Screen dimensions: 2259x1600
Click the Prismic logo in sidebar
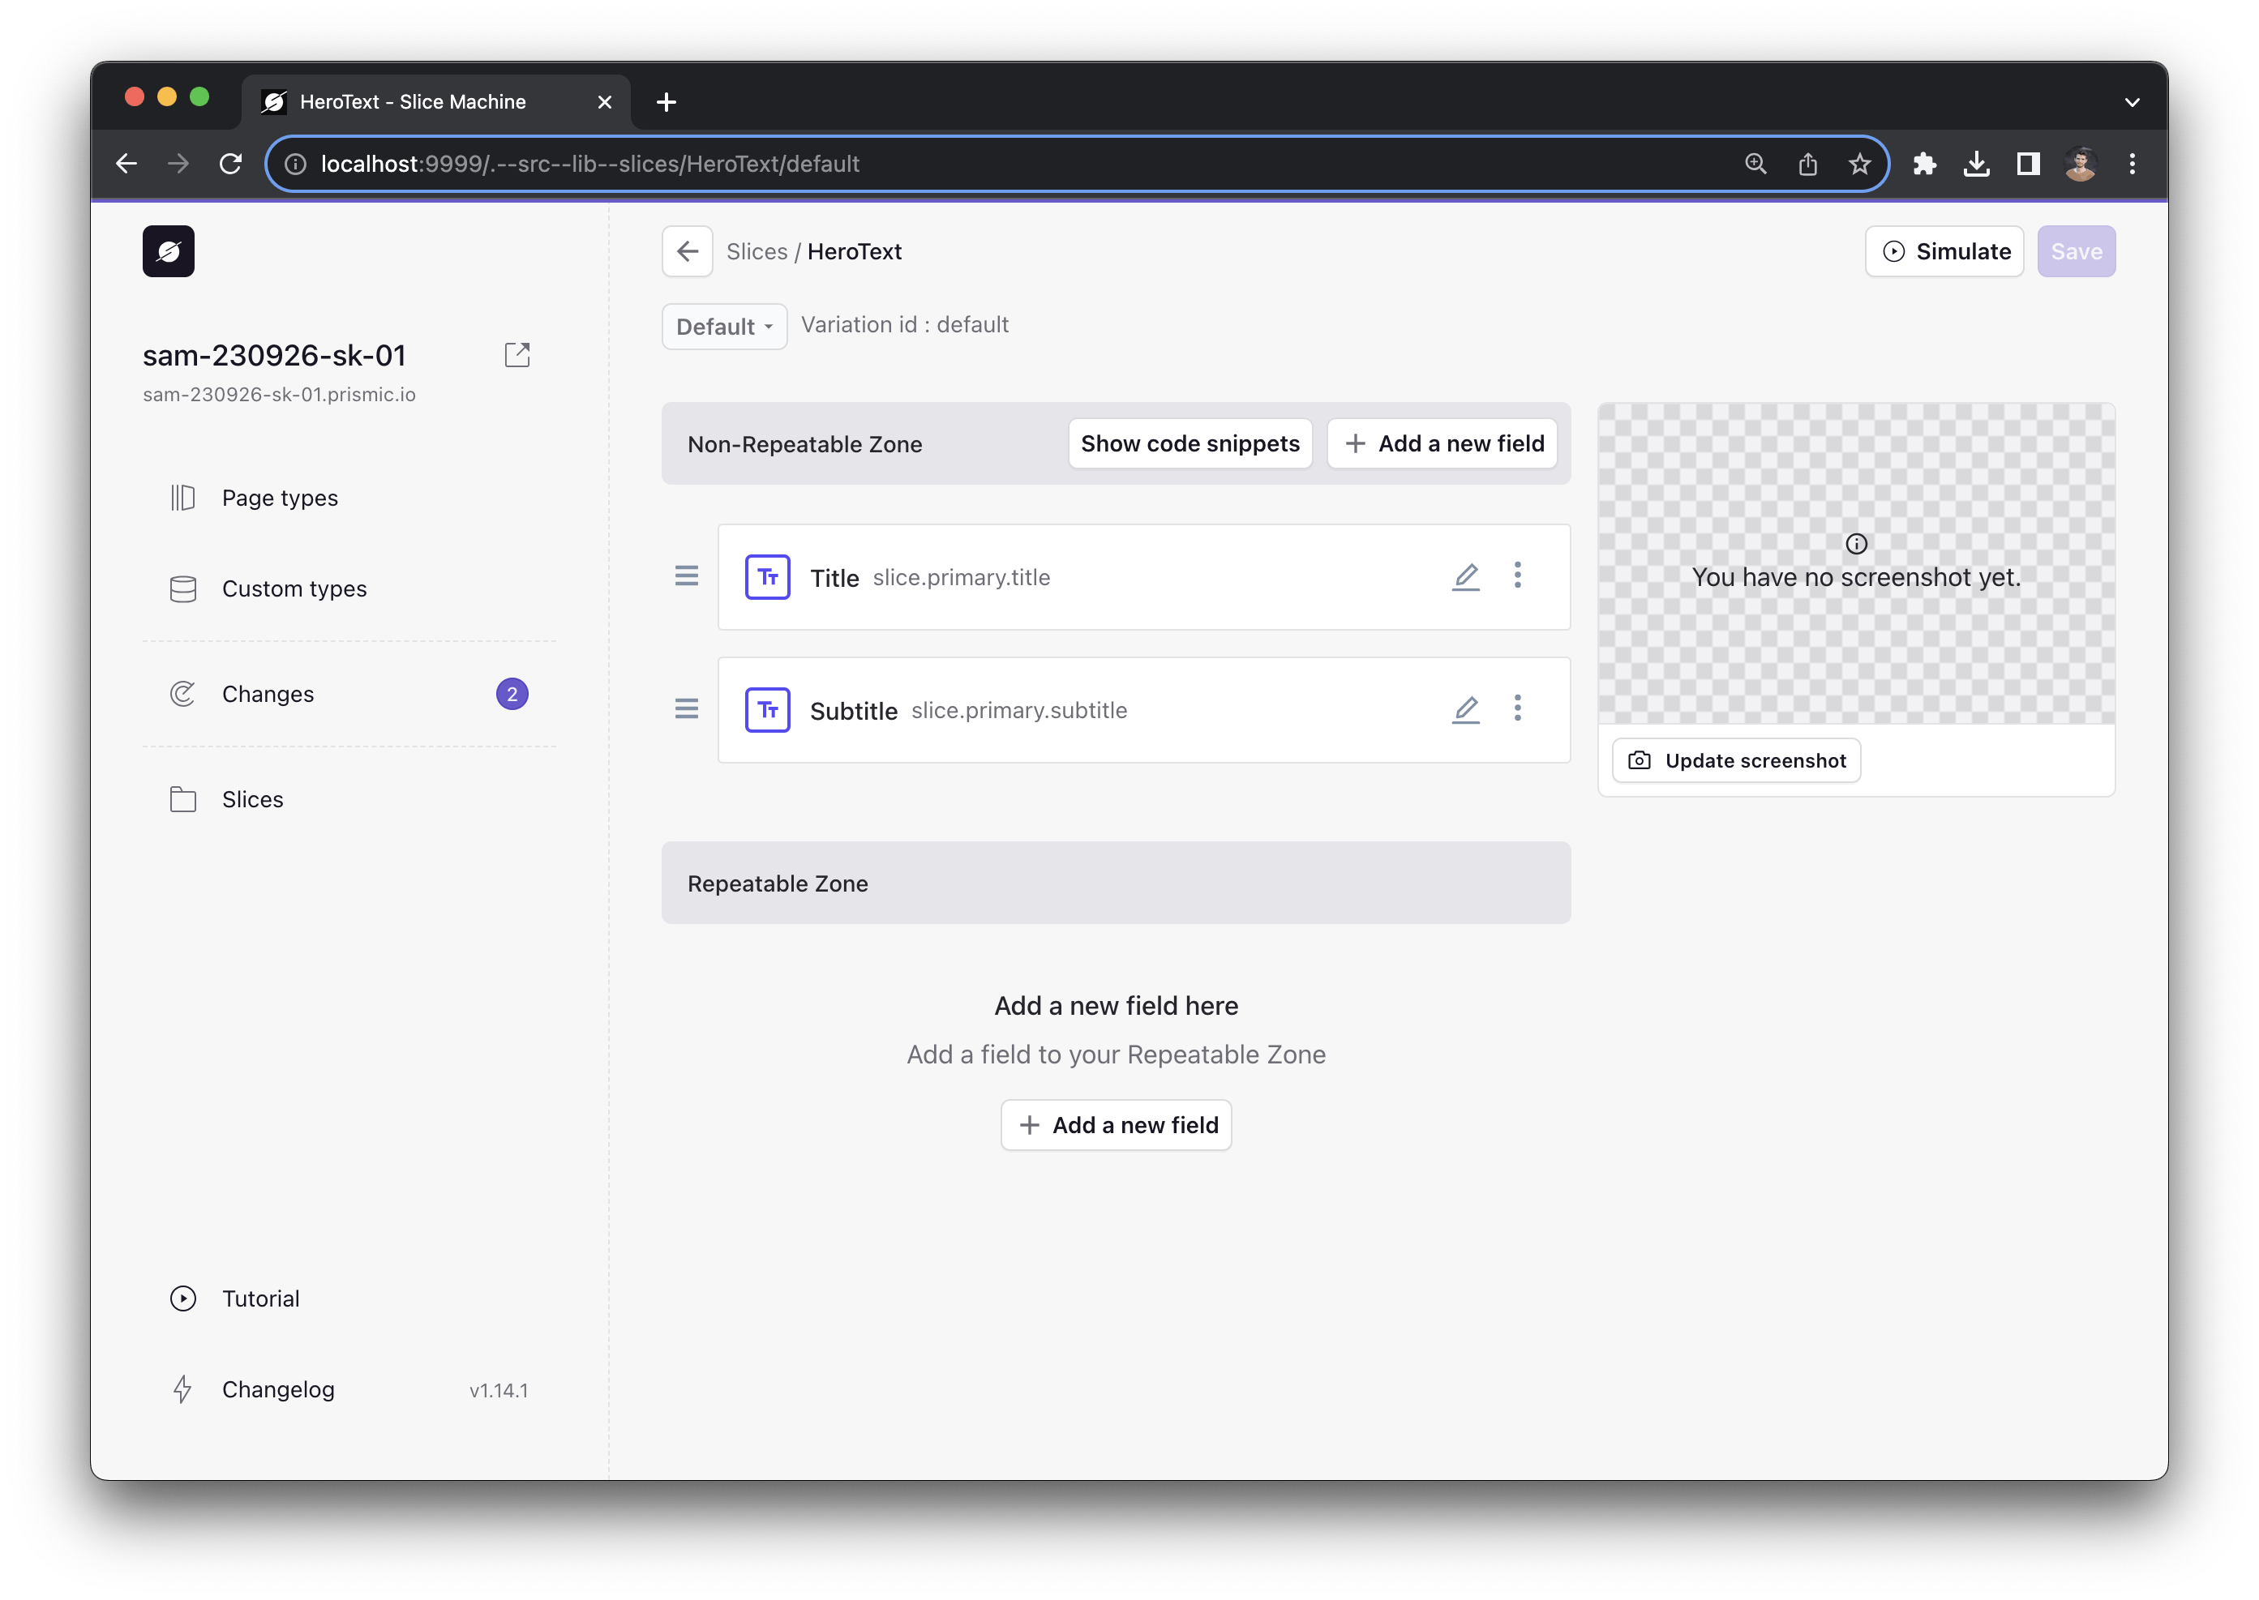168,251
